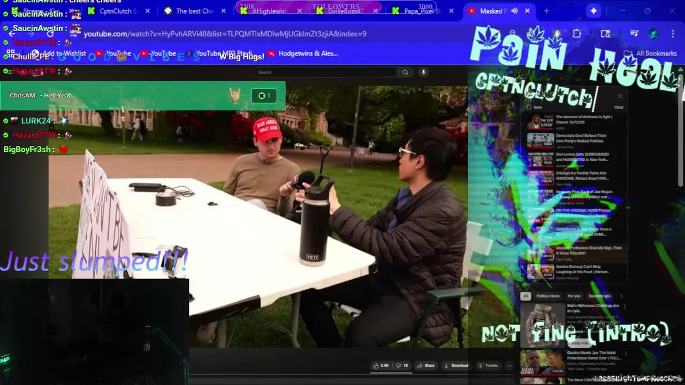This screenshot has height=385, width=685.
Task: Open the Chrome three-dot menu
Action: pos(673,34)
